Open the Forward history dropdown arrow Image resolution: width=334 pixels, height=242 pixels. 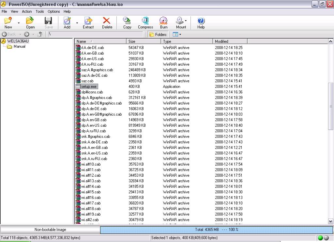tap(33, 34)
